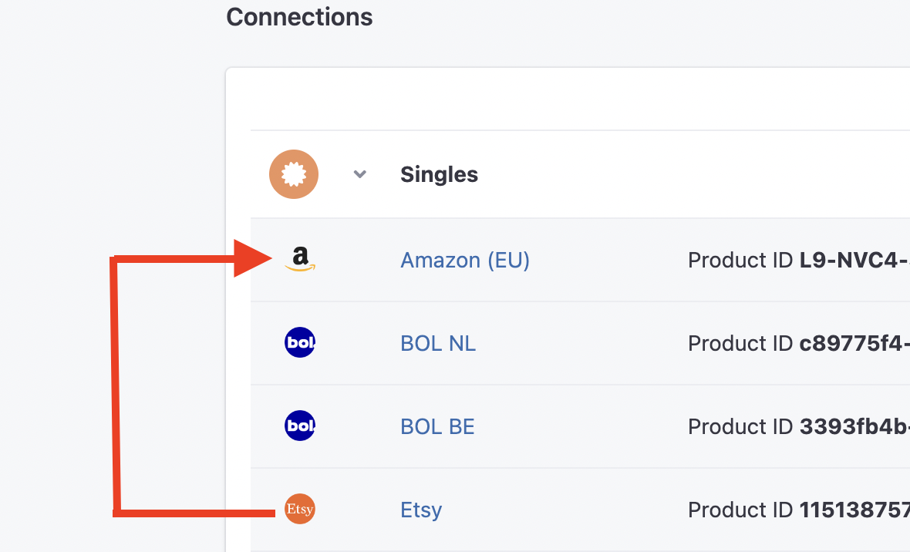Click the bol icon in BOL NL row
Screen dimensions: 910x552
[300, 342]
